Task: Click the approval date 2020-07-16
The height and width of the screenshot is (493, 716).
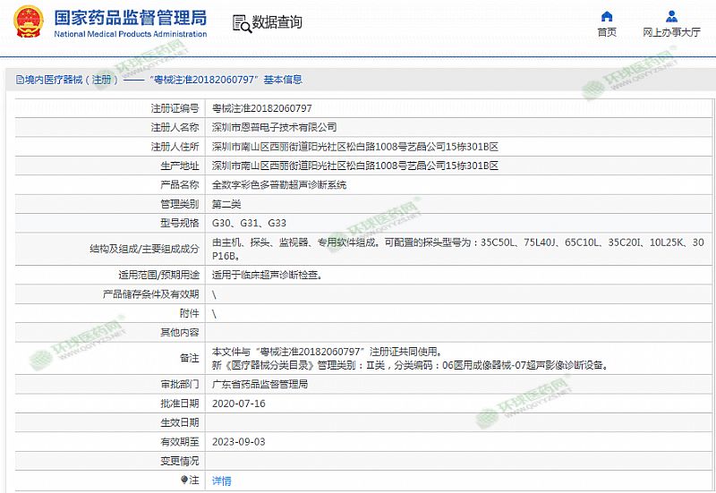Action: pos(238,404)
